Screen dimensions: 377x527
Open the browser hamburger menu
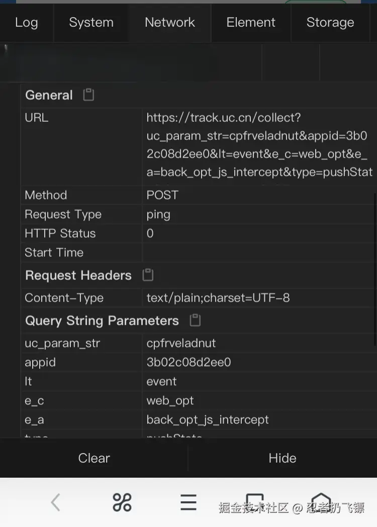coord(189,502)
